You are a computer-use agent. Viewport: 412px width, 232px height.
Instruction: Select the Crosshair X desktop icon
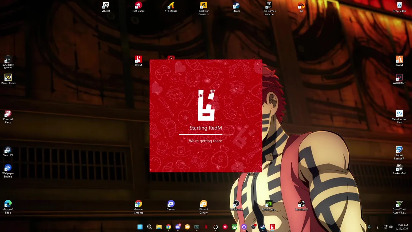(x=301, y=206)
